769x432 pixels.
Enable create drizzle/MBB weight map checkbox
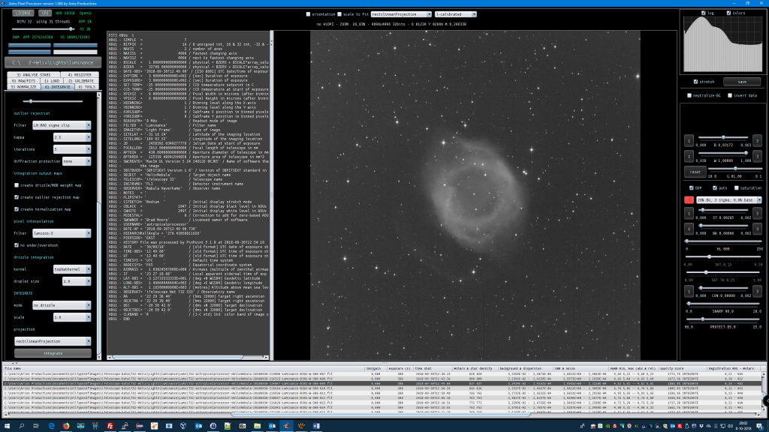[17, 184]
